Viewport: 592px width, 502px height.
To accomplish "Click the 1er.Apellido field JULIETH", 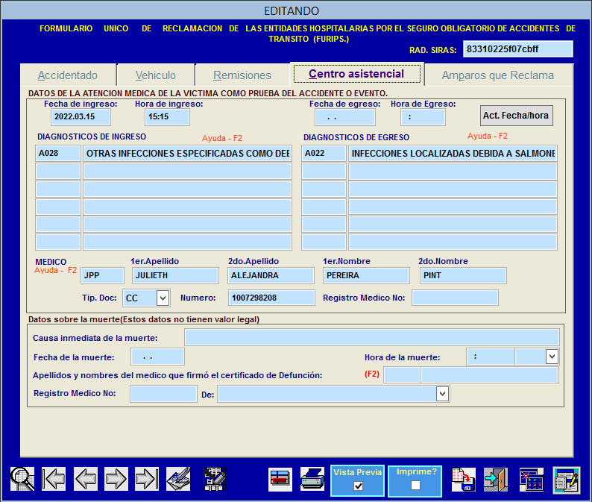I will [x=175, y=276].
